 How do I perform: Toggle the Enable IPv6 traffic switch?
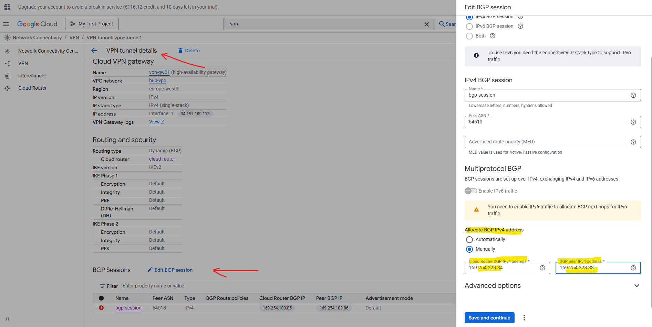tap(470, 191)
